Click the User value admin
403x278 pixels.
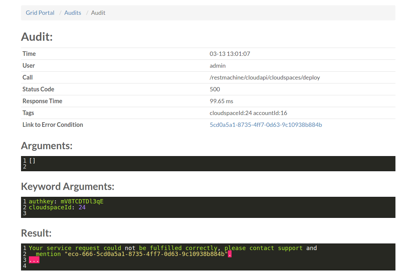[x=217, y=66]
